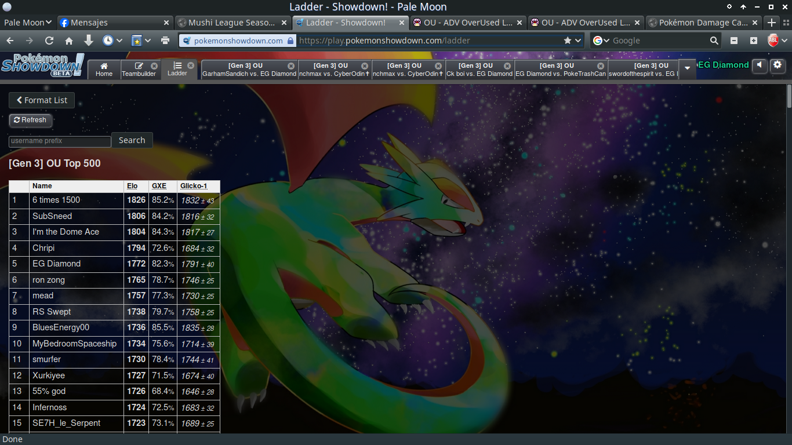Image resolution: width=792 pixels, height=445 pixels.
Task: Click the search magnifier icon
Action: pyautogui.click(x=714, y=41)
